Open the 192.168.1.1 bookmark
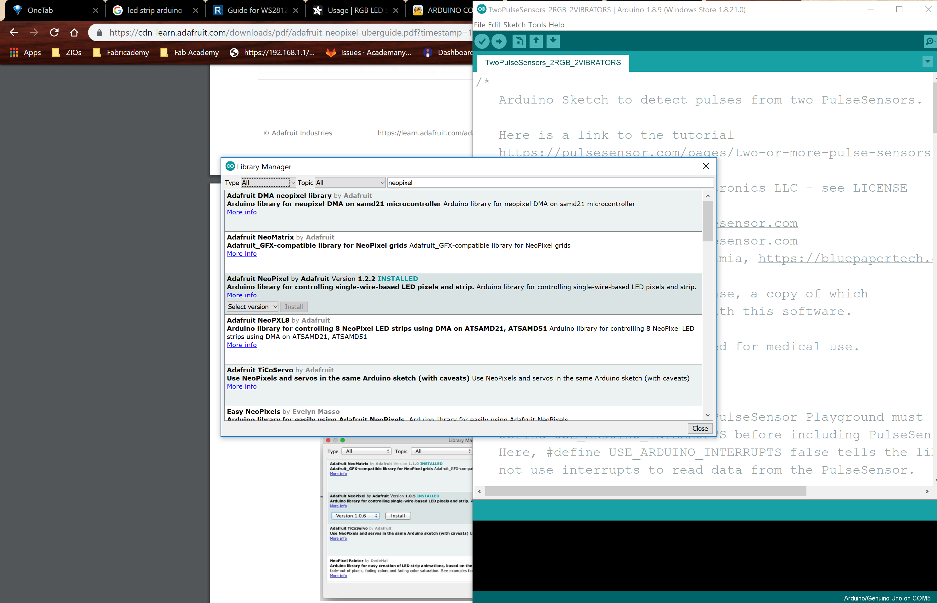Screen dimensions: 937x603 point(272,53)
